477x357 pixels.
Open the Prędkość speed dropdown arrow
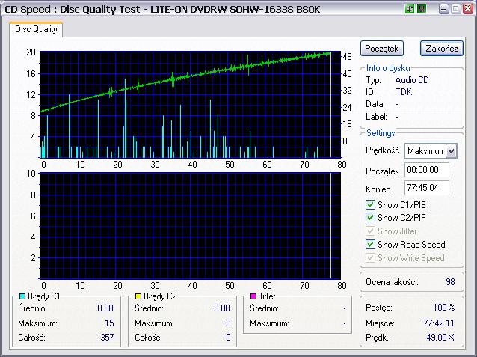pyautogui.click(x=452, y=150)
